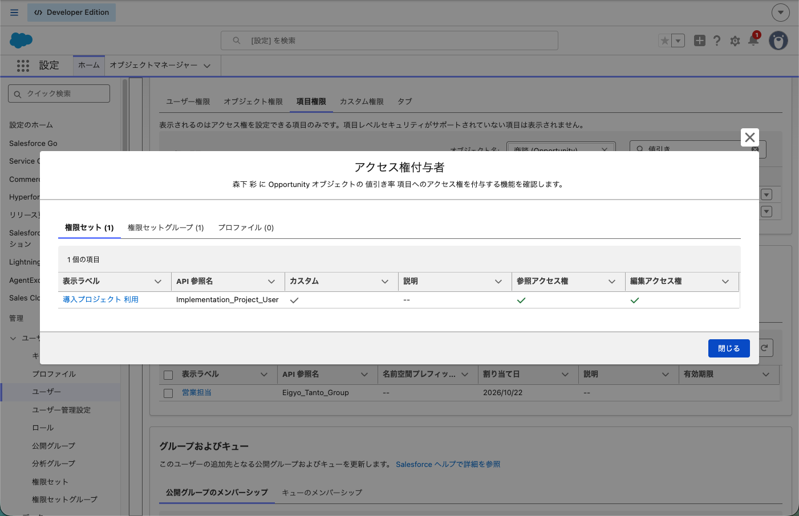Click the [設定] を検索 search field
Screen dimensions: 799x516
390,40
